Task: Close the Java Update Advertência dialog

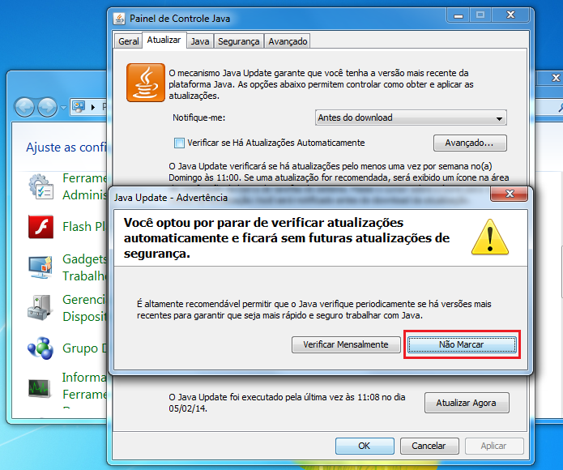Action: 509,194
